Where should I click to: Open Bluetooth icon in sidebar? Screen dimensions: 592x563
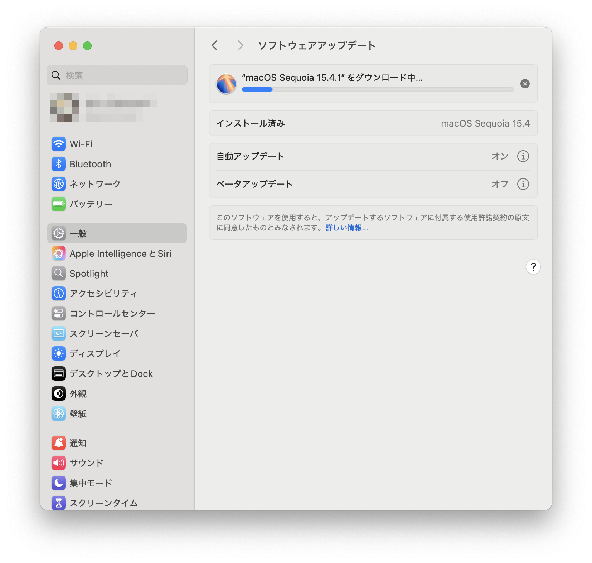[x=59, y=164]
